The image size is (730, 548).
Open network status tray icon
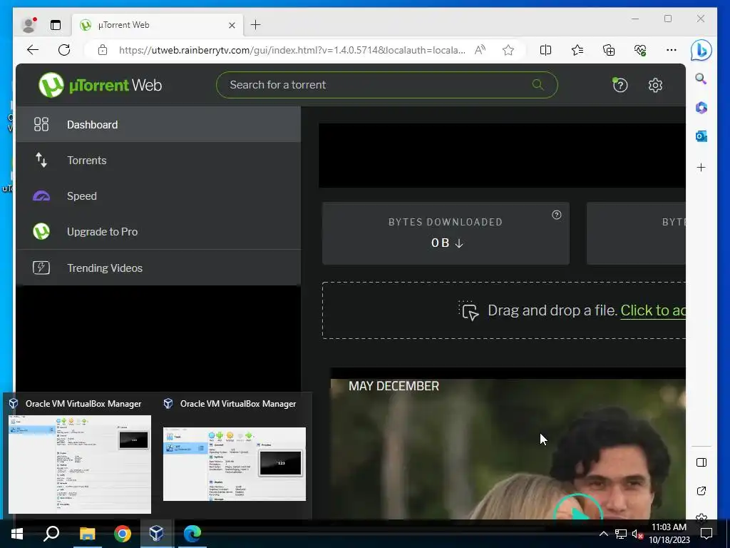620,534
